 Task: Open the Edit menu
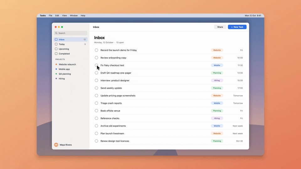(57, 16)
